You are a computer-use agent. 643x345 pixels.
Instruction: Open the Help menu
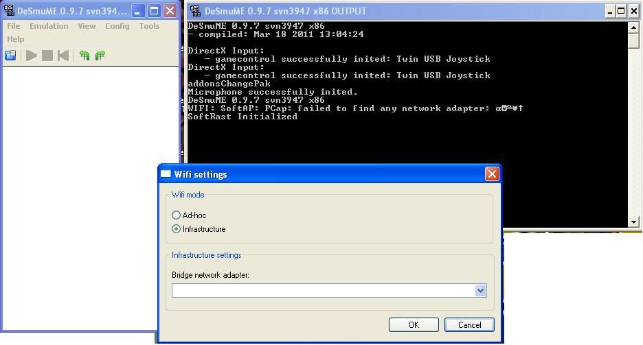click(x=16, y=39)
